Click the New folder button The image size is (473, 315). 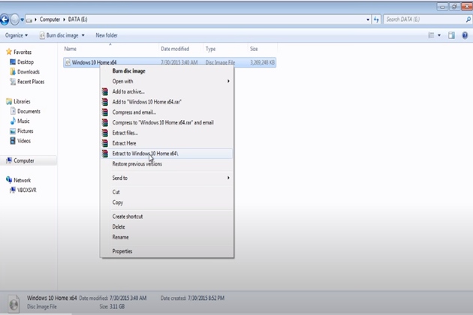[x=107, y=35]
